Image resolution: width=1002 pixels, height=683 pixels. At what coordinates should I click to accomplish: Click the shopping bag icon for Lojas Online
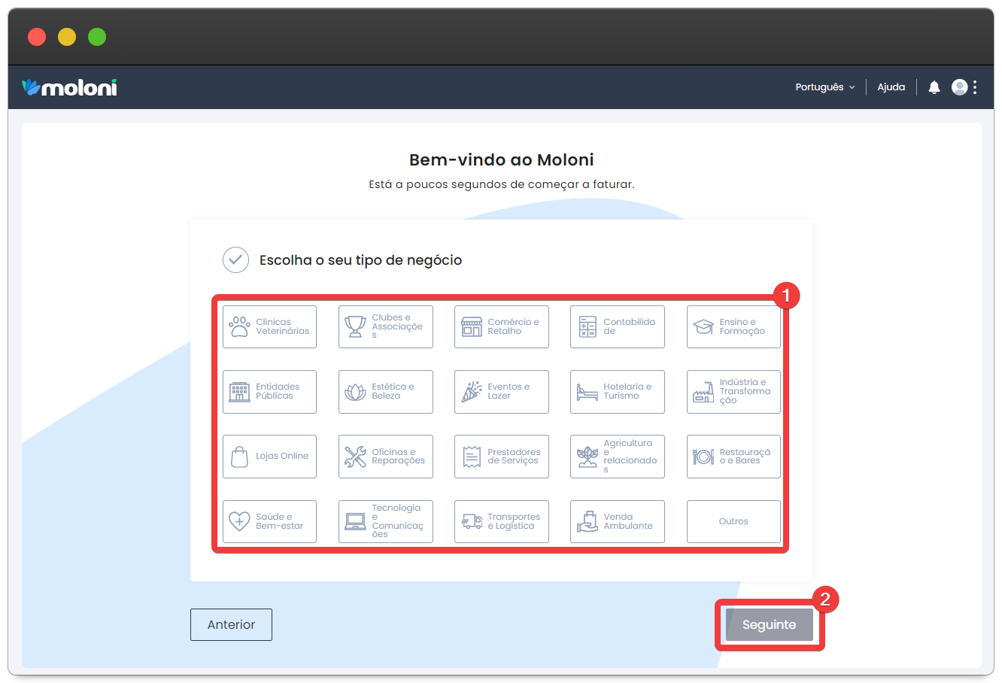coord(239,457)
